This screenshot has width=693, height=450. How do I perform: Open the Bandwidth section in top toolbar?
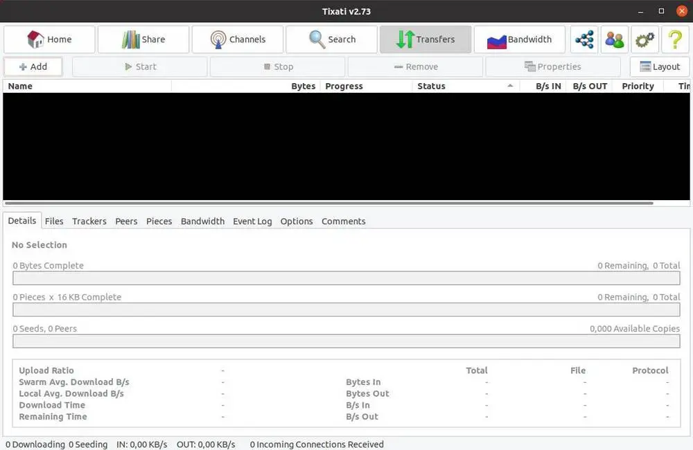coord(519,39)
